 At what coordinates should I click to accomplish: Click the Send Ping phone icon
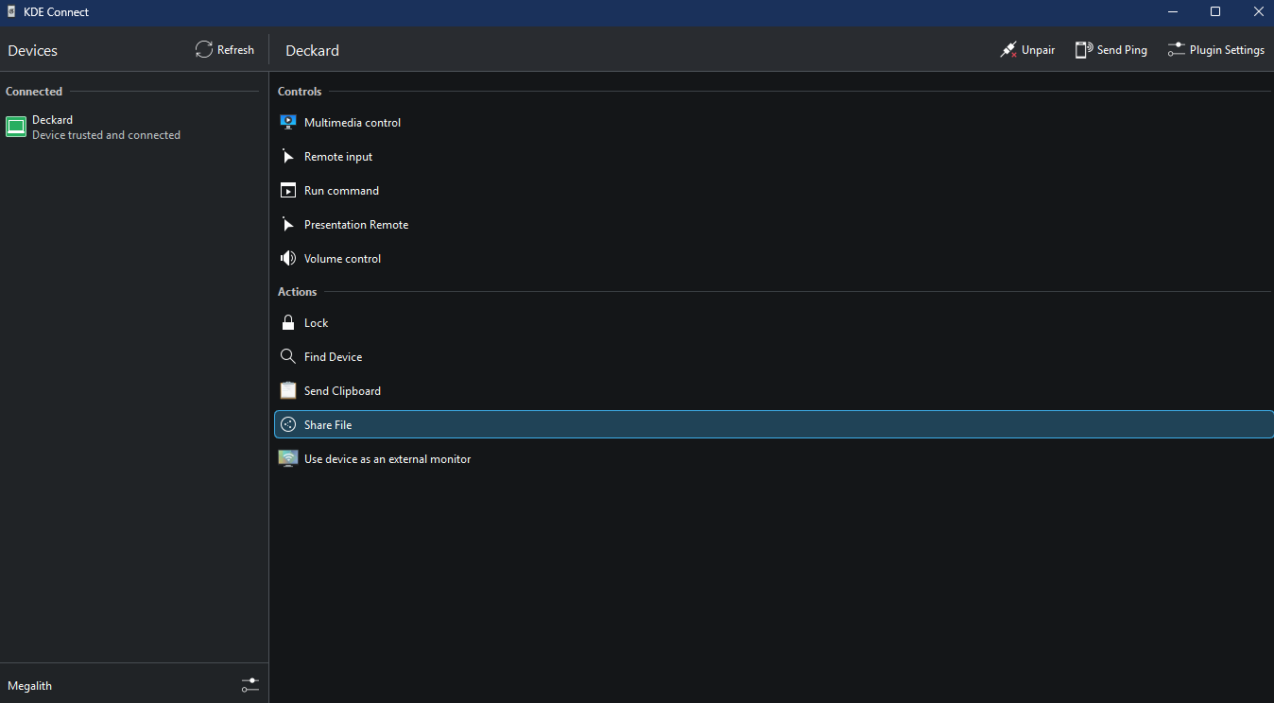coord(1082,49)
